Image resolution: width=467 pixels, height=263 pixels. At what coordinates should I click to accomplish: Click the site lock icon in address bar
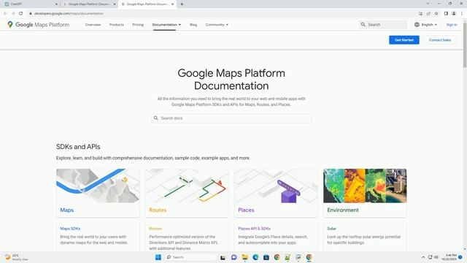tap(31, 13)
